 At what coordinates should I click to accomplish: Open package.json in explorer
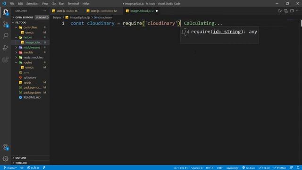[30, 93]
